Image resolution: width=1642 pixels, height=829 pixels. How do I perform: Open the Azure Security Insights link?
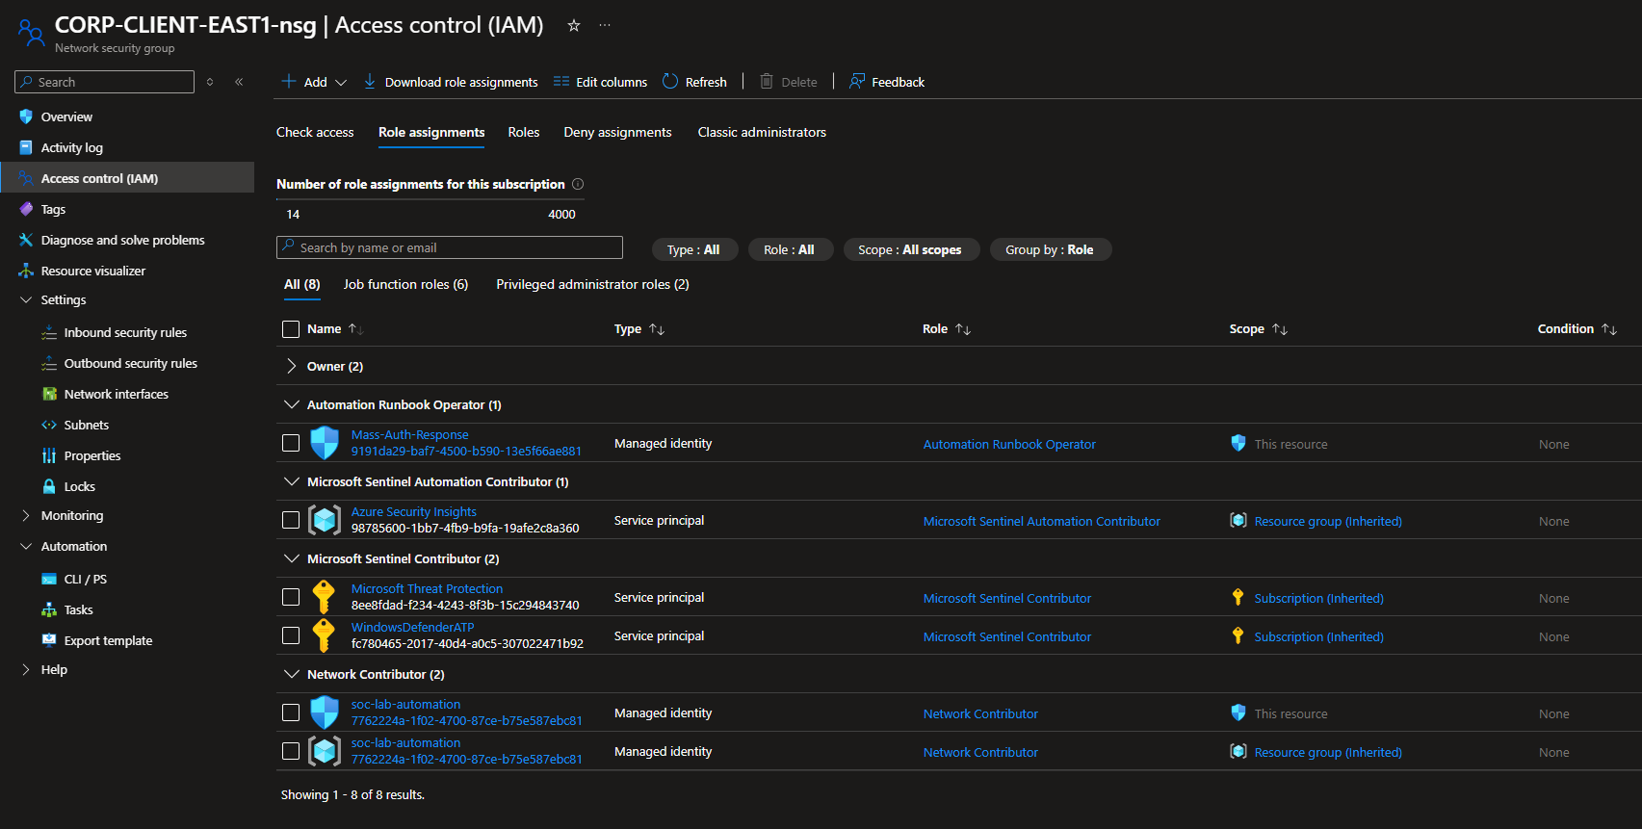(413, 512)
